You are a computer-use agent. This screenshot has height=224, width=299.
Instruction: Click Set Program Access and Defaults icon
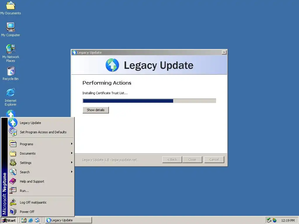click(13, 132)
